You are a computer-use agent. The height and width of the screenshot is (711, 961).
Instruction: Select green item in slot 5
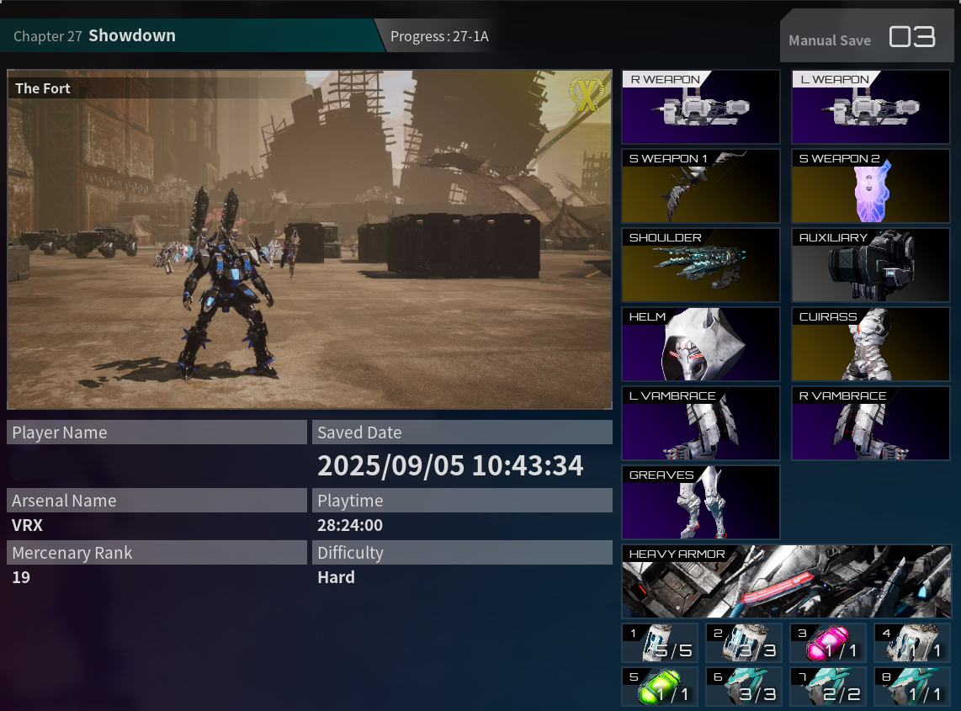(x=660, y=687)
